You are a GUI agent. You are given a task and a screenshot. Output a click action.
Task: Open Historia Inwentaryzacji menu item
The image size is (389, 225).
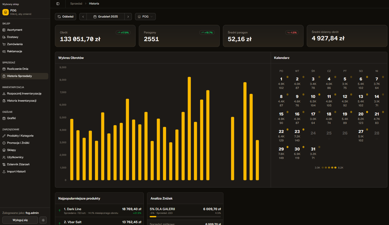click(21, 101)
